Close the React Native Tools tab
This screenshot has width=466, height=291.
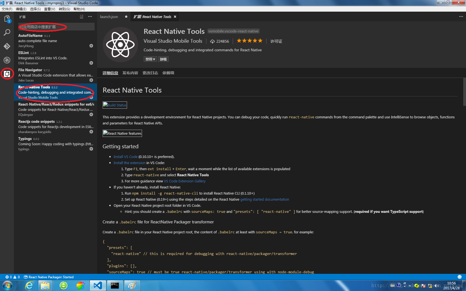(175, 17)
